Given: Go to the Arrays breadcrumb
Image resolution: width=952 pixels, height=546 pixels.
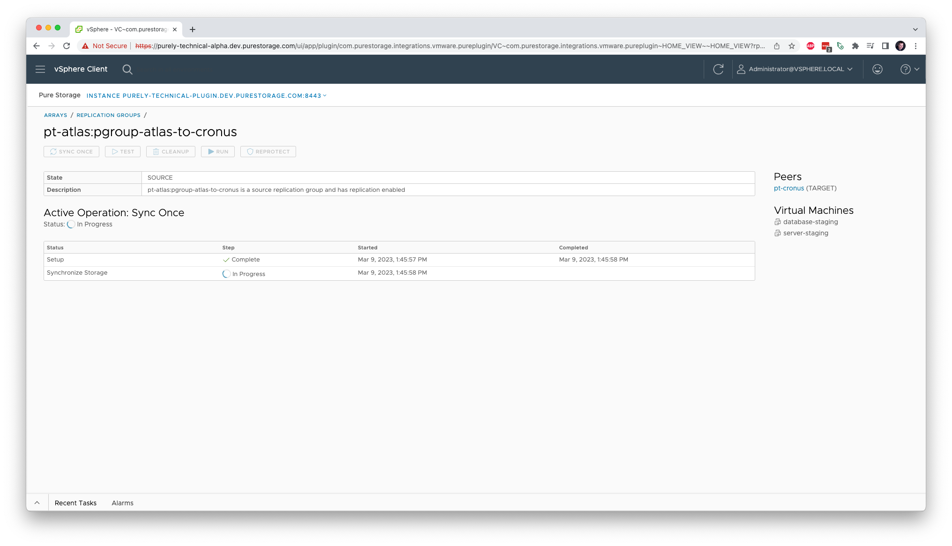Looking at the screenshot, I should point(56,115).
